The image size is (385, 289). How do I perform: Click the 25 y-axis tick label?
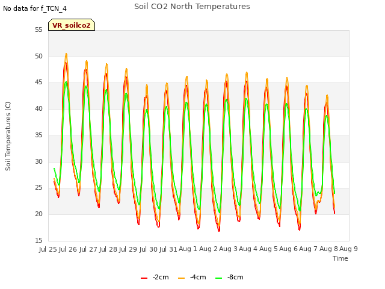coord(38,188)
